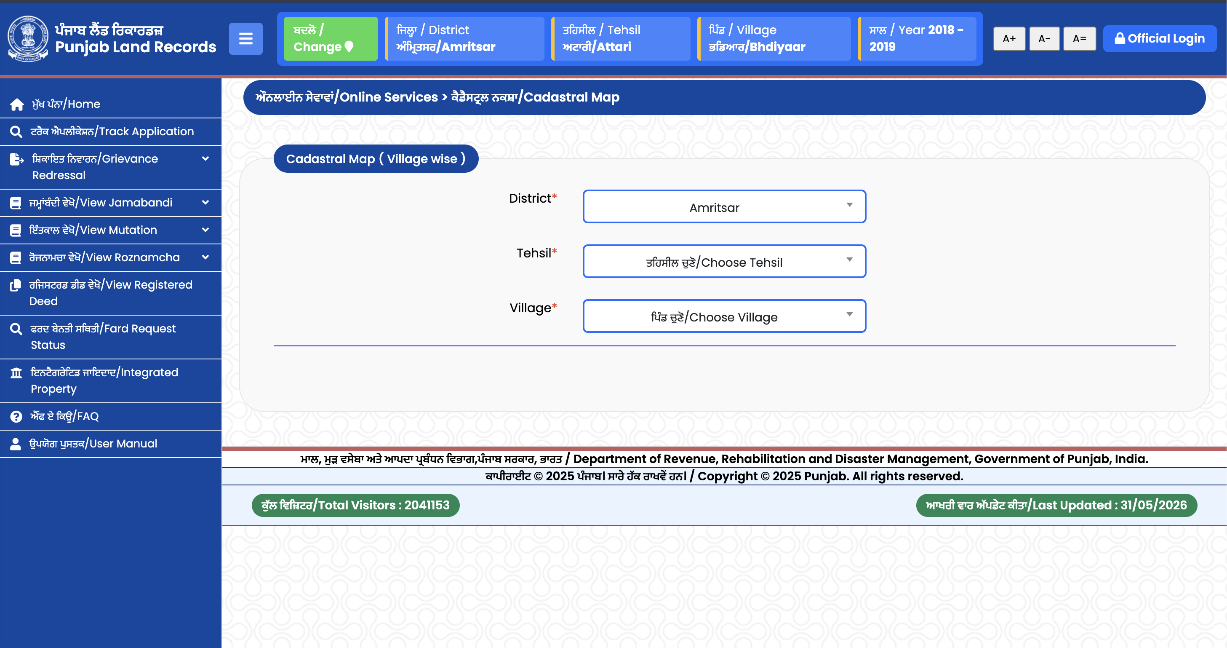
Task: Reset font size with A= button
Action: click(x=1079, y=39)
